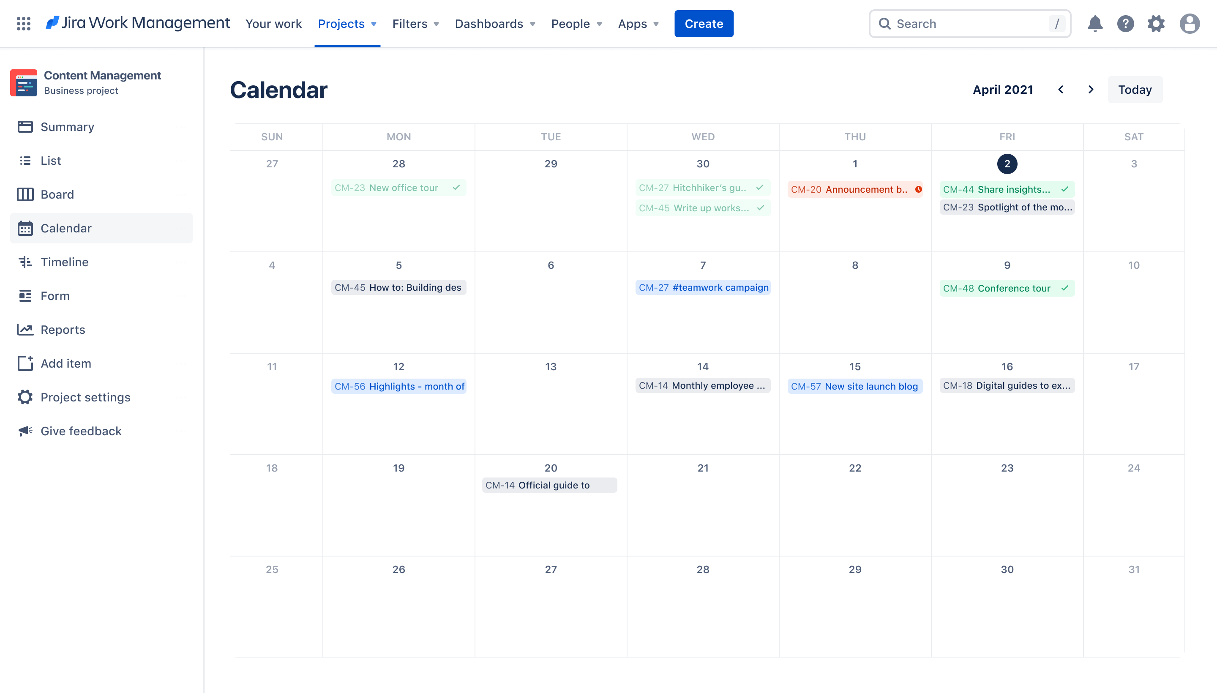Click the Create button
This screenshot has height=693, width=1217.
click(704, 23)
